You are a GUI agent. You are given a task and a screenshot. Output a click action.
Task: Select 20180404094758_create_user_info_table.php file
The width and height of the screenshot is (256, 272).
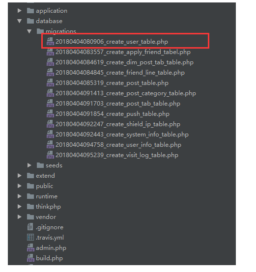point(118,145)
